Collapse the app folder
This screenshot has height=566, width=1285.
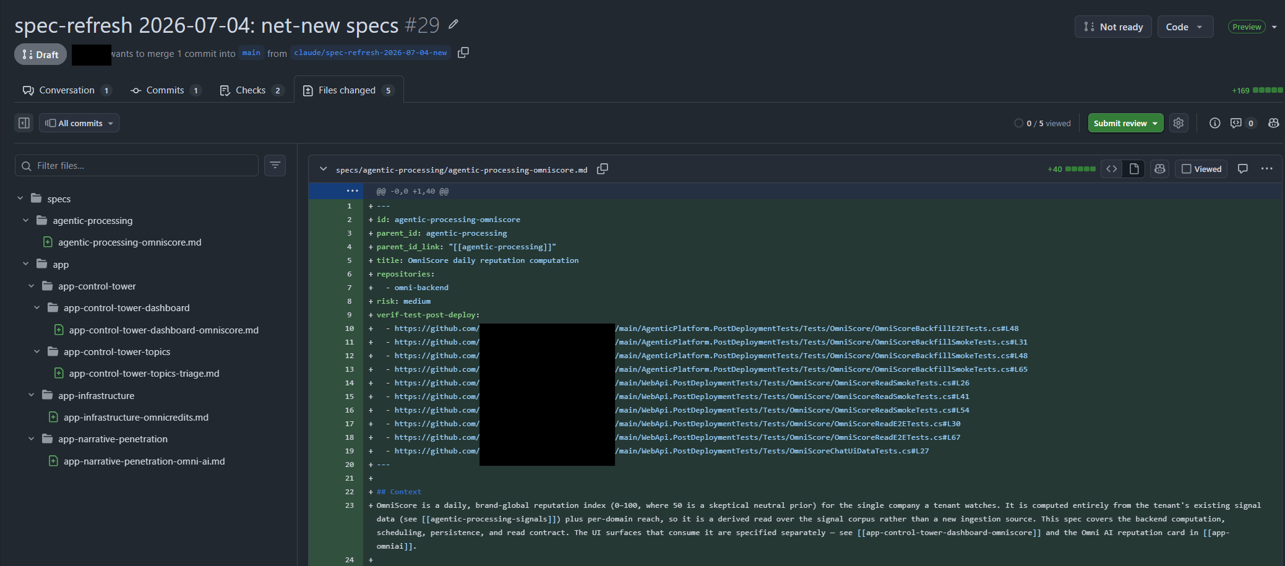[x=26, y=264]
